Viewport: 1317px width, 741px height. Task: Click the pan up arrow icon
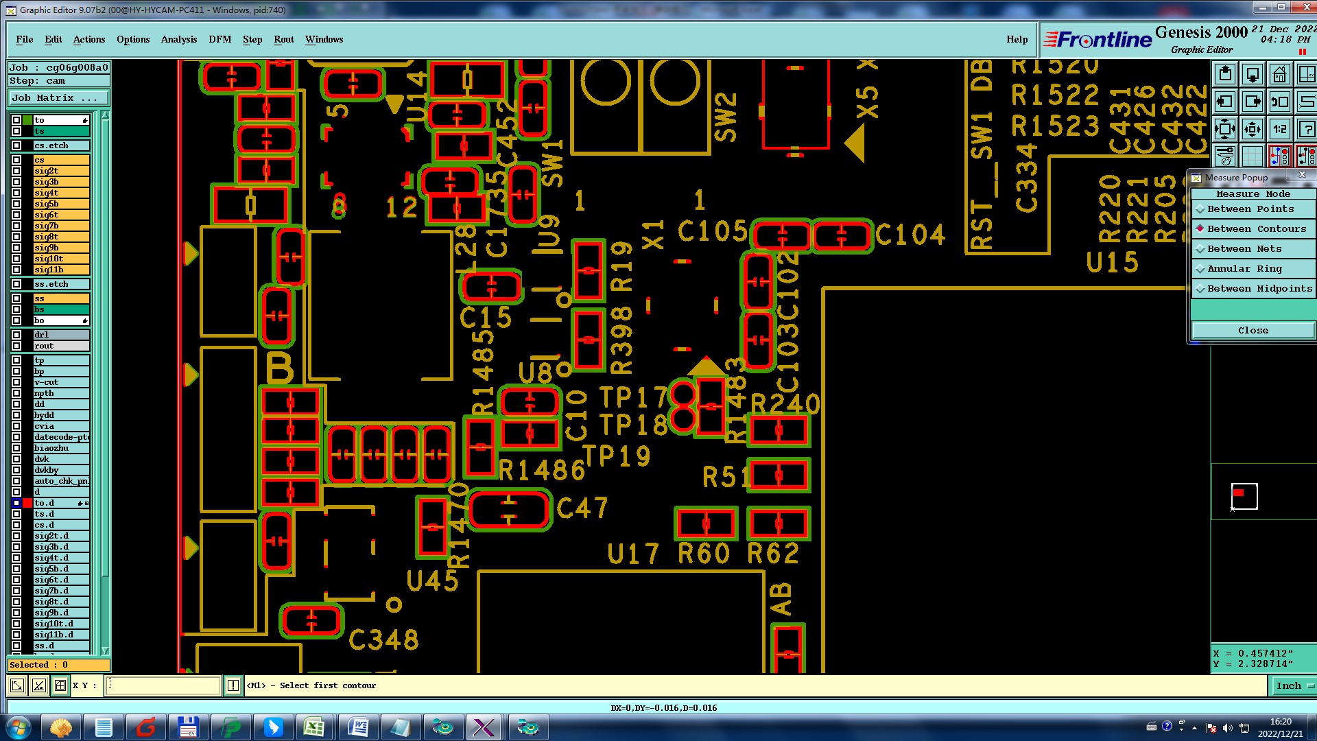tap(1225, 74)
